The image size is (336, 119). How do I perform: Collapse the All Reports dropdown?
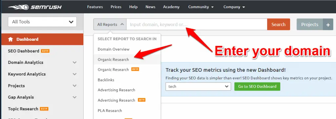(110, 24)
